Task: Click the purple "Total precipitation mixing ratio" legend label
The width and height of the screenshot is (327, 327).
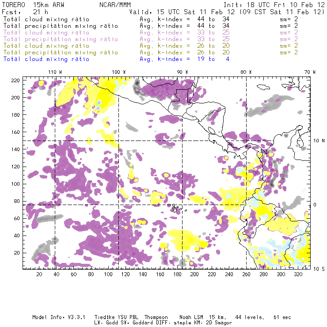Action: (x=61, y=39)
